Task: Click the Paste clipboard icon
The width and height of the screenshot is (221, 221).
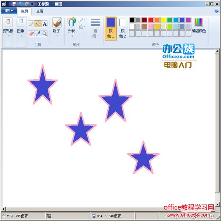Action: point(8,22)
